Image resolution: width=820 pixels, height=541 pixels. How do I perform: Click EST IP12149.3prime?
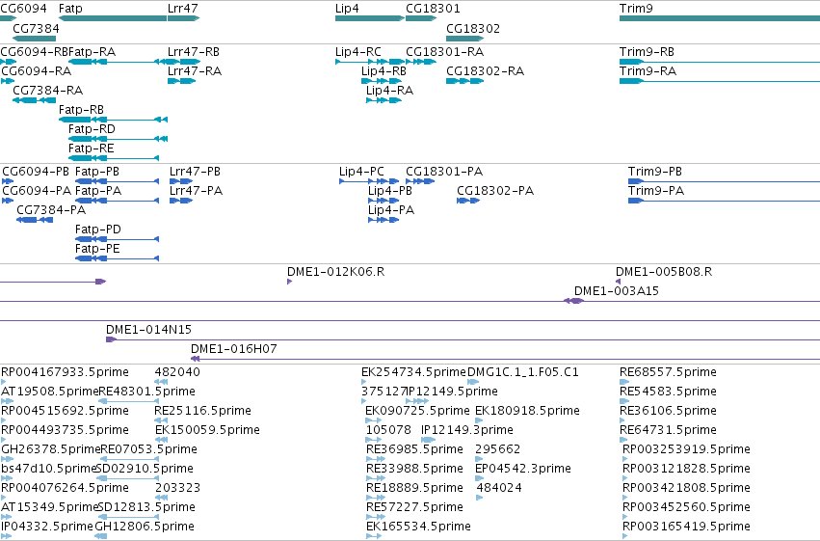pos(466,431)
